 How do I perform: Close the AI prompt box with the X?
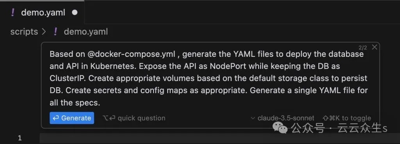(374, 47)
